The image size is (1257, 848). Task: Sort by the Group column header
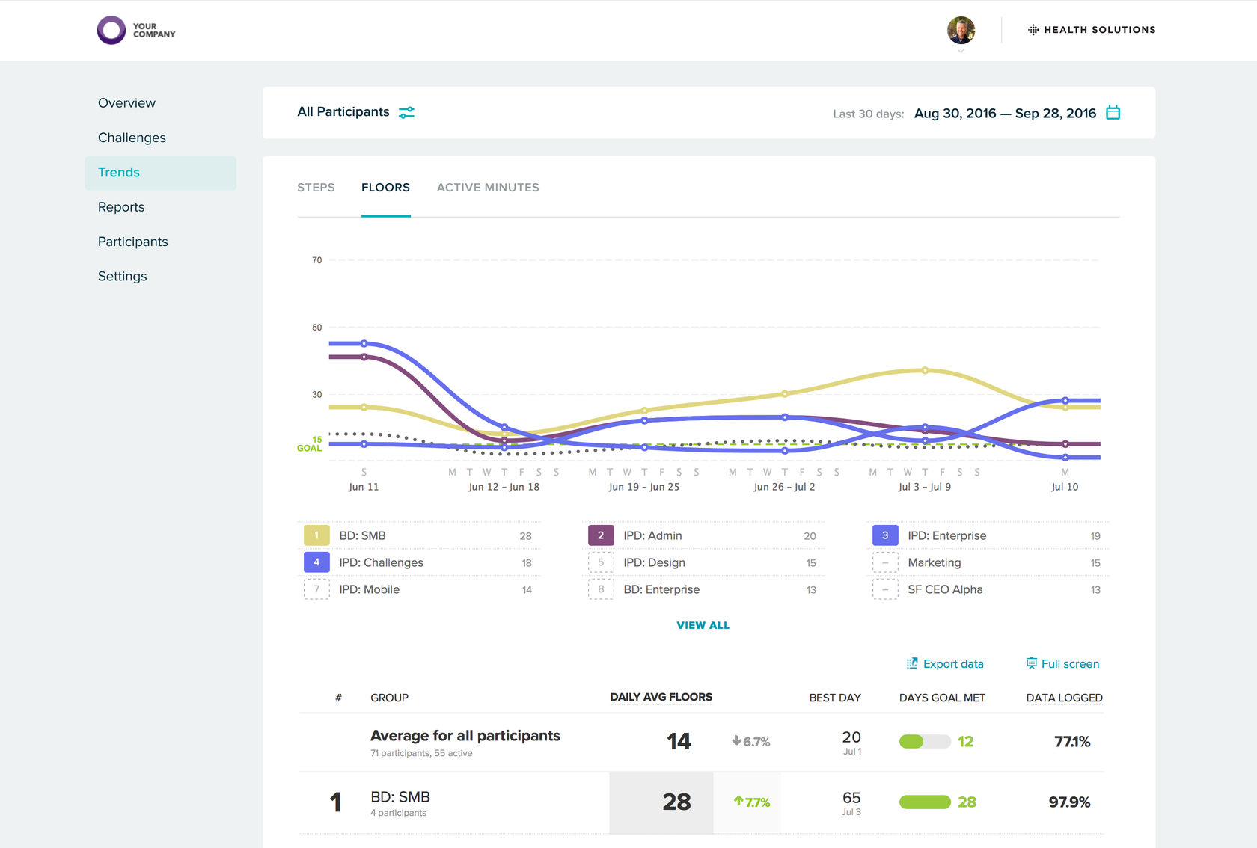coord(389,698)
